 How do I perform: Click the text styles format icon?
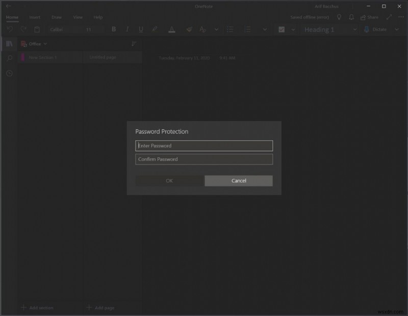202,30
